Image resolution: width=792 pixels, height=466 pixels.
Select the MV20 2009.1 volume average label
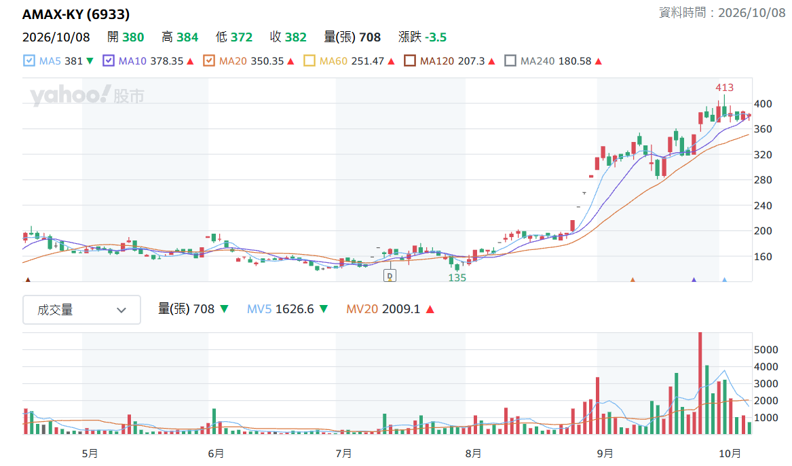click(x=383, y=309)
